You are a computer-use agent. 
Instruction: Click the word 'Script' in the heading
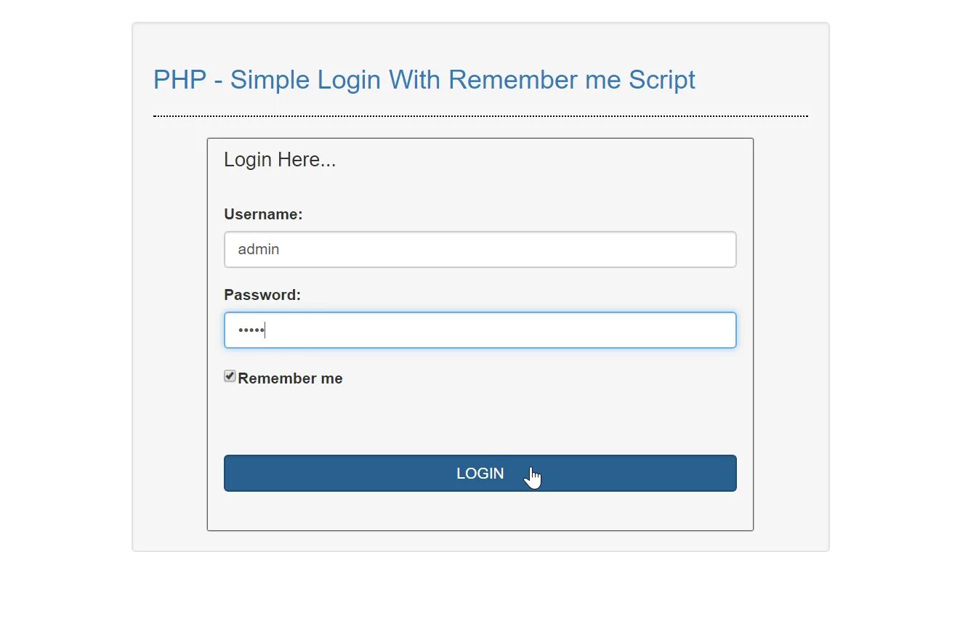pyautogui.click(x=661, y=80)
